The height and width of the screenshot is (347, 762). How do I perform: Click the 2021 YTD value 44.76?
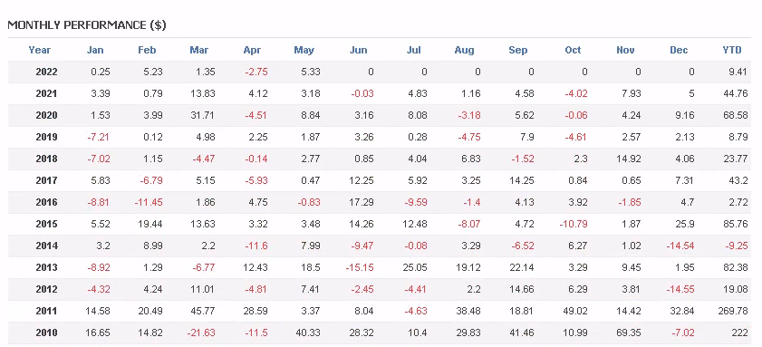click(736, 93)
